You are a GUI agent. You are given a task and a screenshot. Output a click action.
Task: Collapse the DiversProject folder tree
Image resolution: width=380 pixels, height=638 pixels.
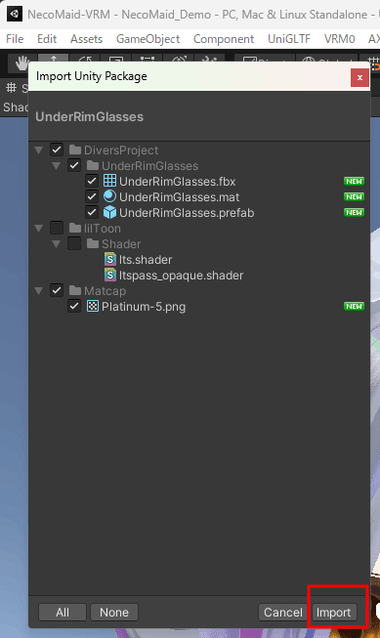click(39, 150)
